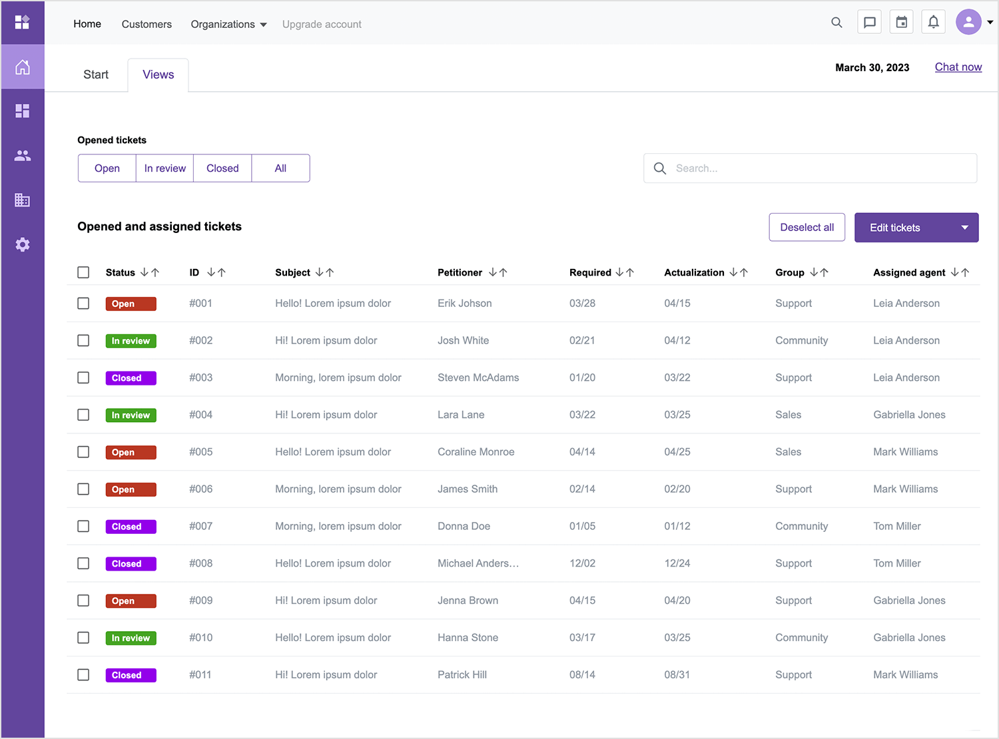Check the box for ticket #001
Image resolution: width=999 pixels, height=739 pixels.
83,304
